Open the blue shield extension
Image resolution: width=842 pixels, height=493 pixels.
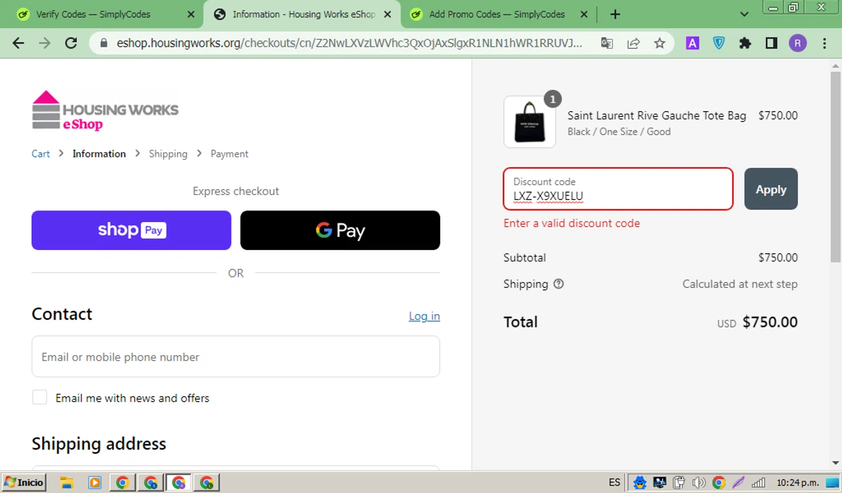click(x=719, y=43)
